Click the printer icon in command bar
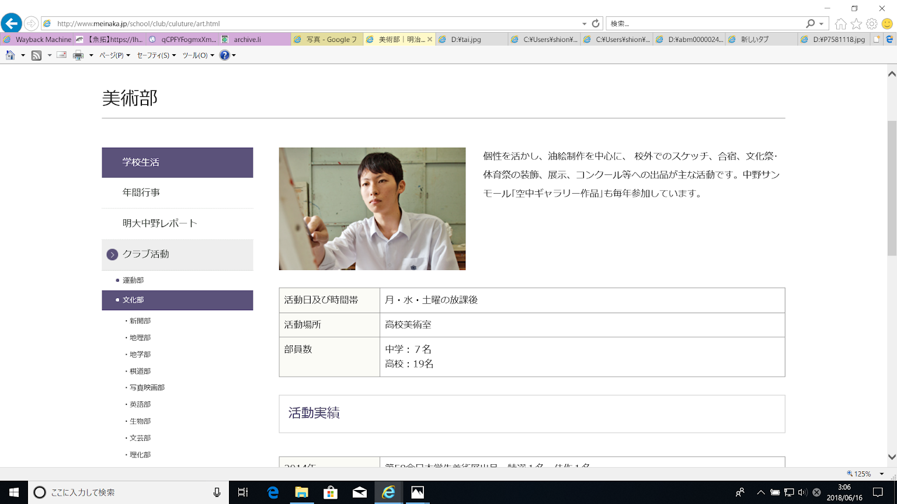The height and width of the screenshot is (504, 897). pyautogui.click(x=78, y=55)
